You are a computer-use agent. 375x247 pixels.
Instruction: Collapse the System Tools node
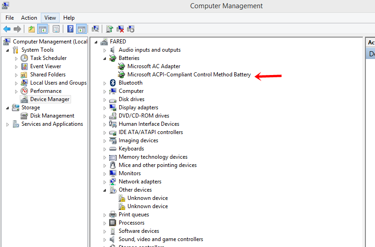8,50
